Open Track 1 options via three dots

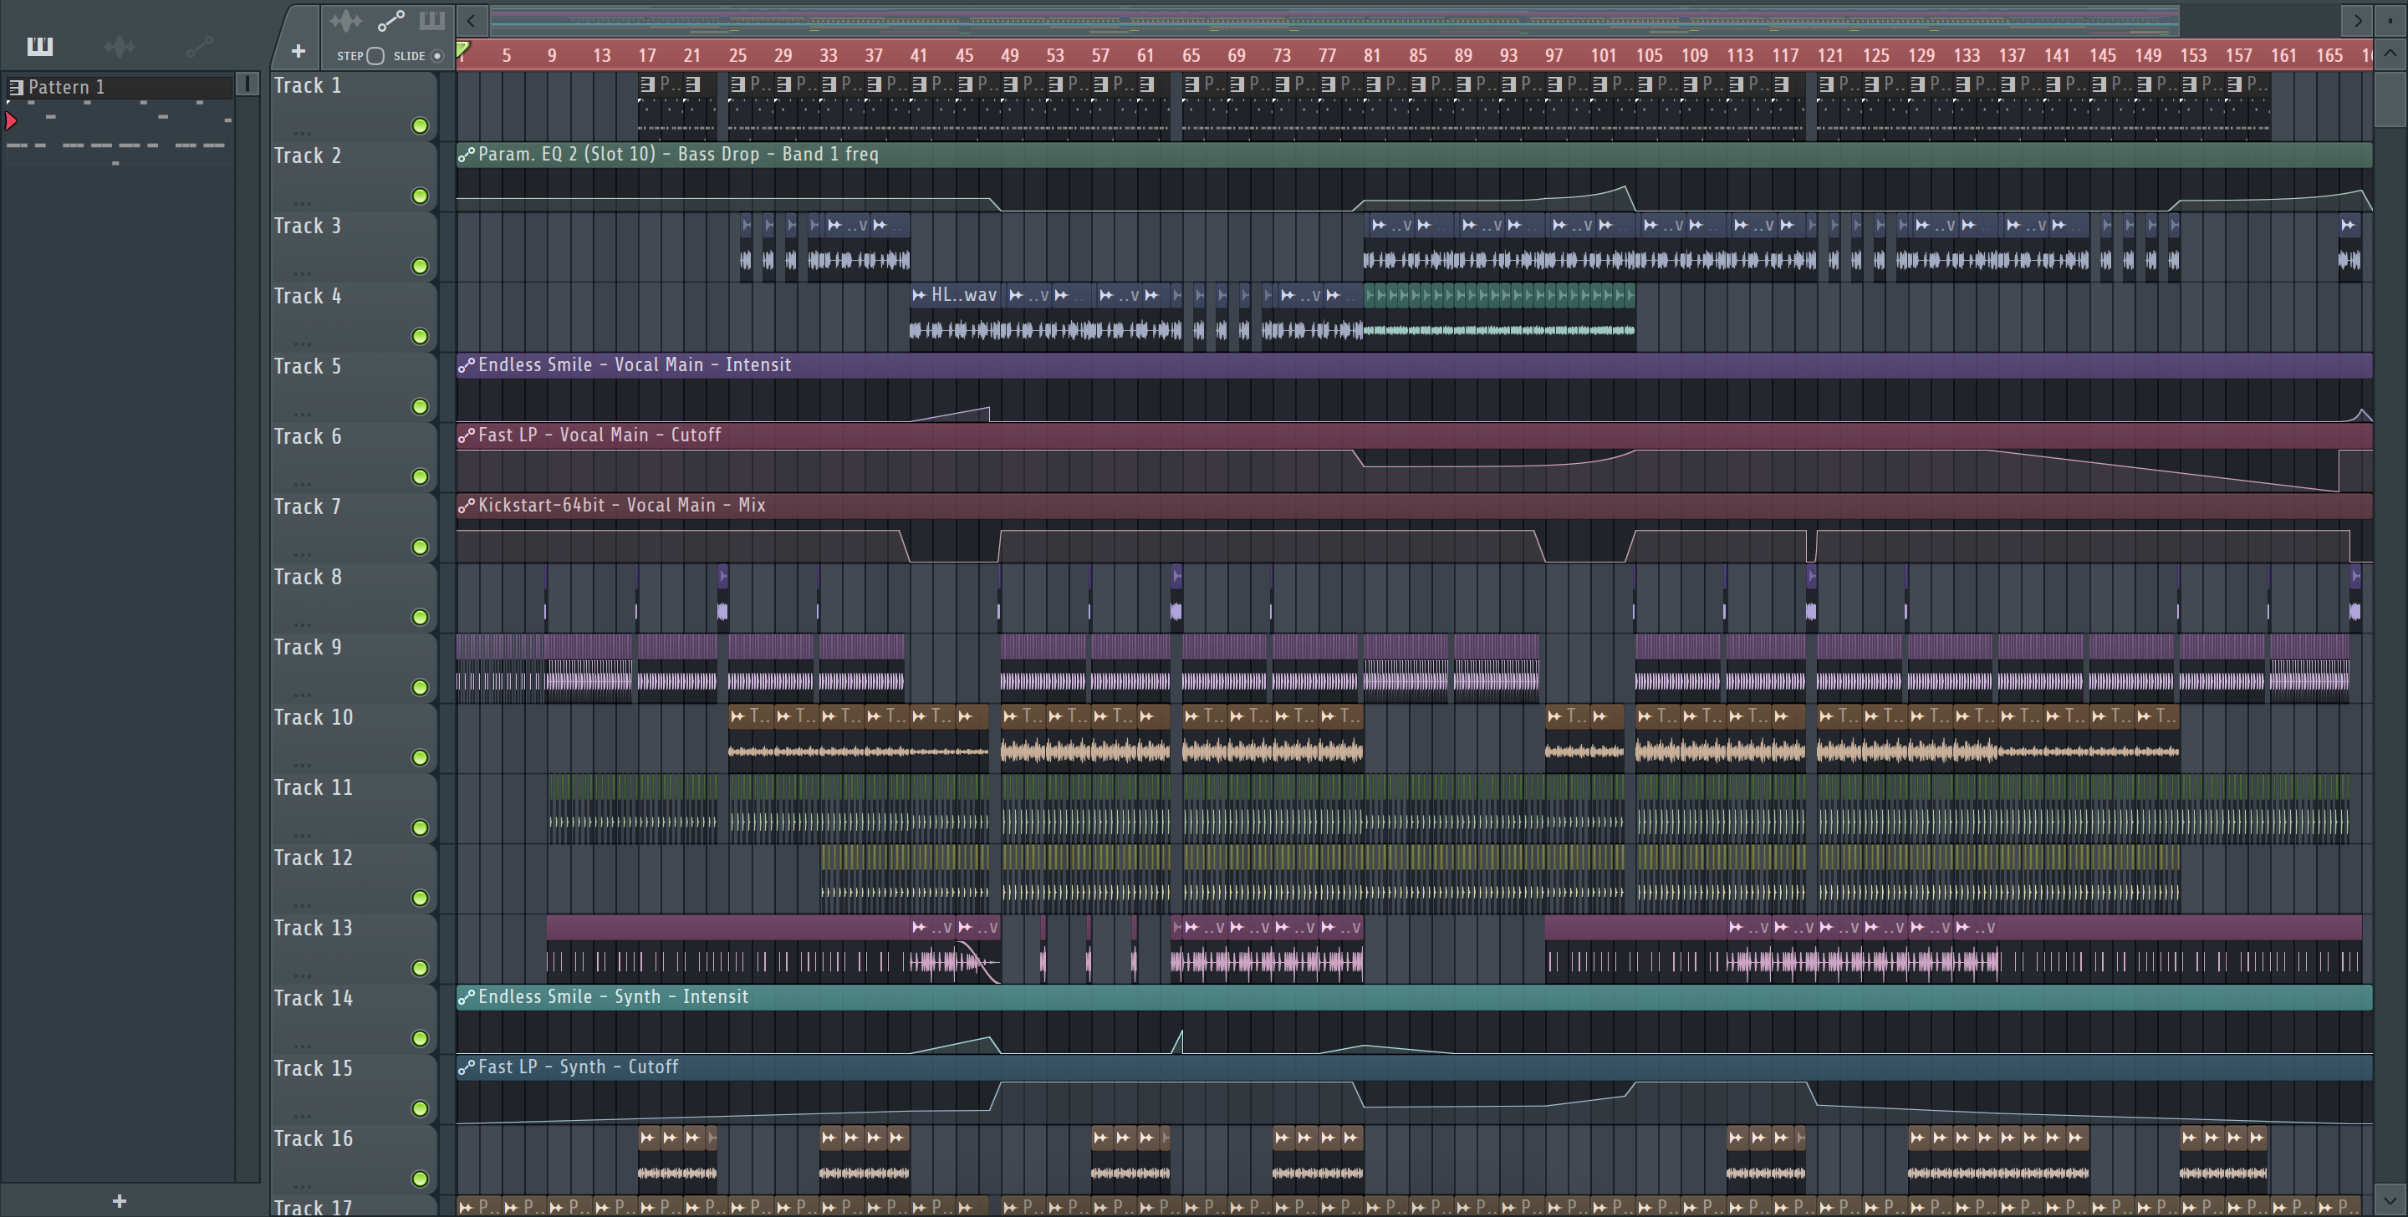pyautogui.click(x=302, y=132)
